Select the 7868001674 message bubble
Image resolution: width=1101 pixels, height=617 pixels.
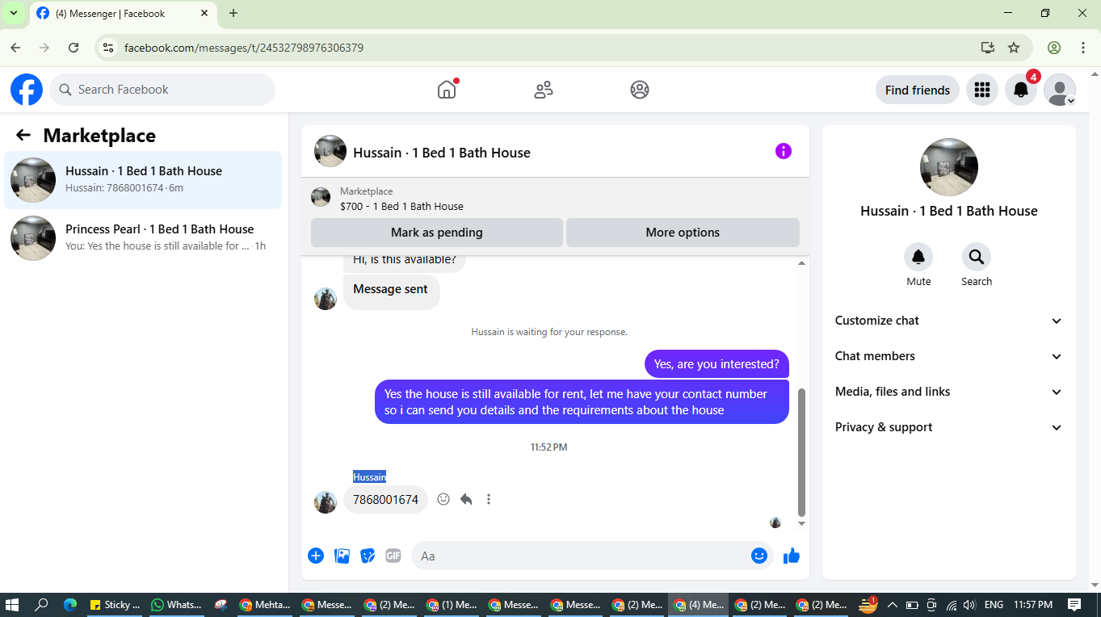[x=386, y=500]
